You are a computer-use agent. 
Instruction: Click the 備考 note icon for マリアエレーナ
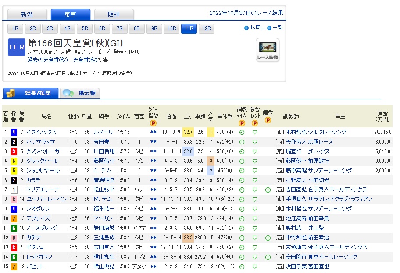click(x=268, y=190)
